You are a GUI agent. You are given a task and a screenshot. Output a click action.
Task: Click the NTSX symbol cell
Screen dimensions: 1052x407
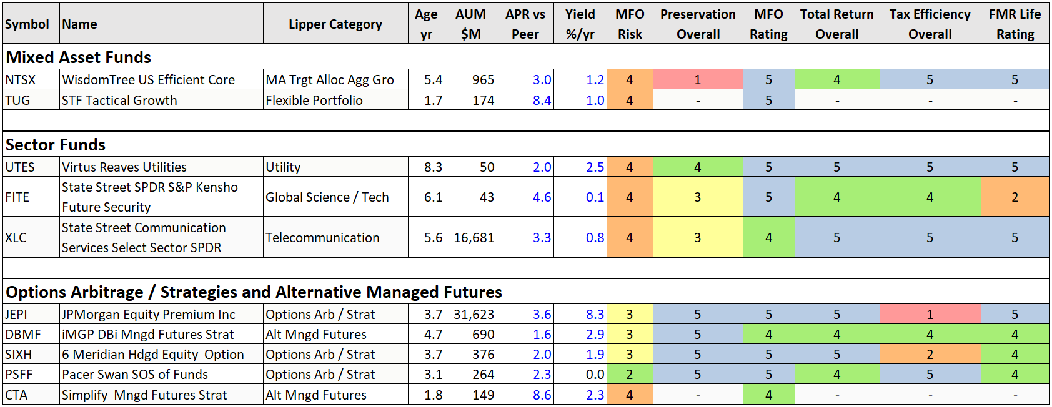coord(21,80)
